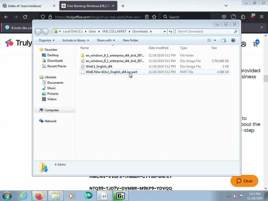
Task: Select Win8.1_English_x64 disc image
Action: tap(154, 66)
